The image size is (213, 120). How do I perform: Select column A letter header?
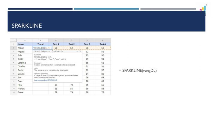pyautogui.click(x=25, y=40)
